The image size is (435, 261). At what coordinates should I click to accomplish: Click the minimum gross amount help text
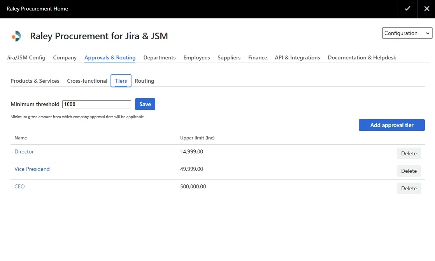[77, 117]
